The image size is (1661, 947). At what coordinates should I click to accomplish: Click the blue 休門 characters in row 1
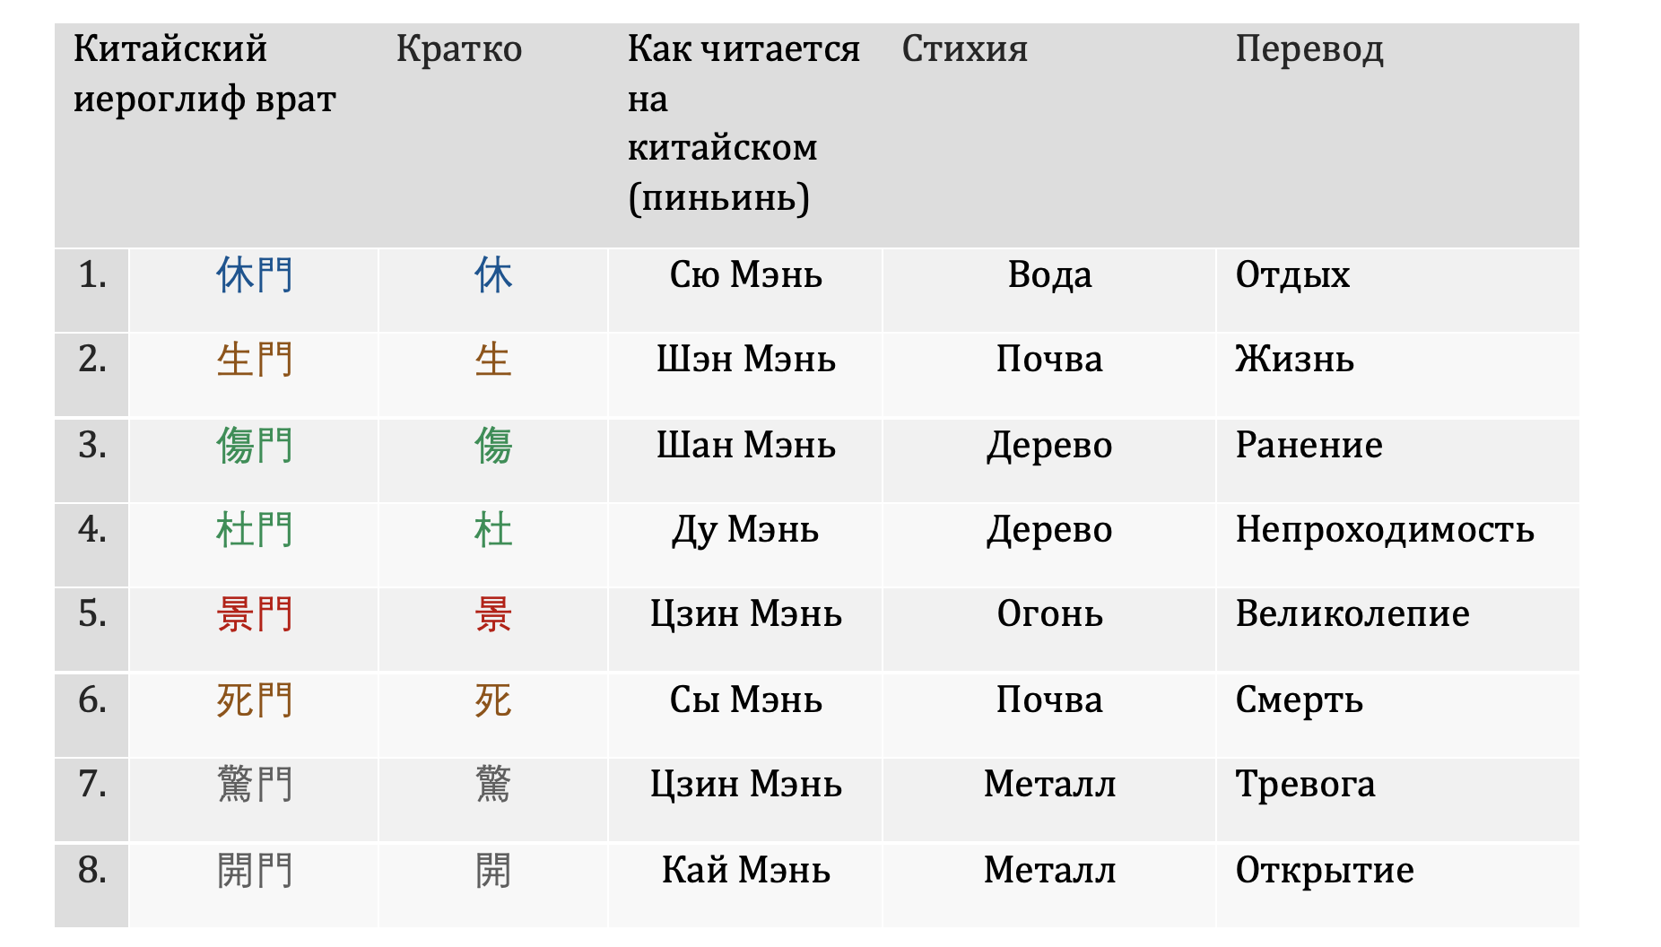point(255,274)
